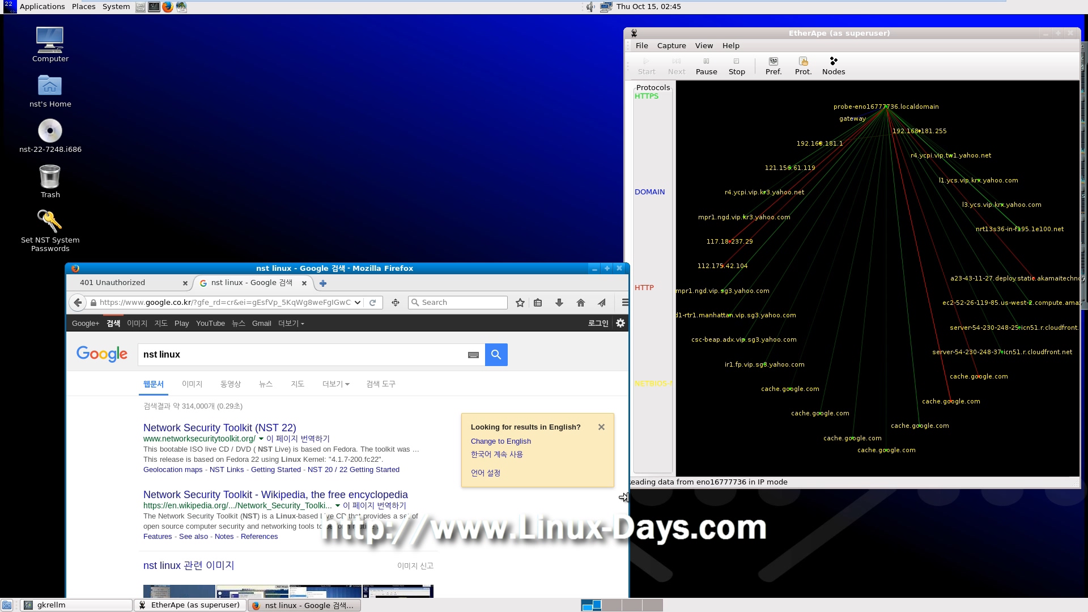This screenshot has width=1088, height=612.
Task: Click 한국어 계속 사용 link
Action: 496,454
